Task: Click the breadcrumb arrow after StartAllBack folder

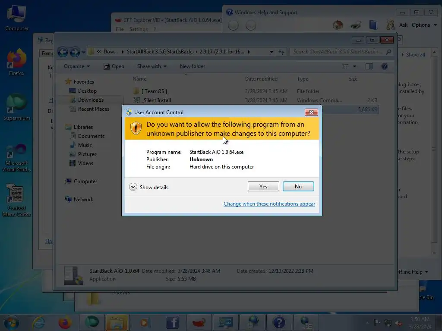Action: [249, 52]
